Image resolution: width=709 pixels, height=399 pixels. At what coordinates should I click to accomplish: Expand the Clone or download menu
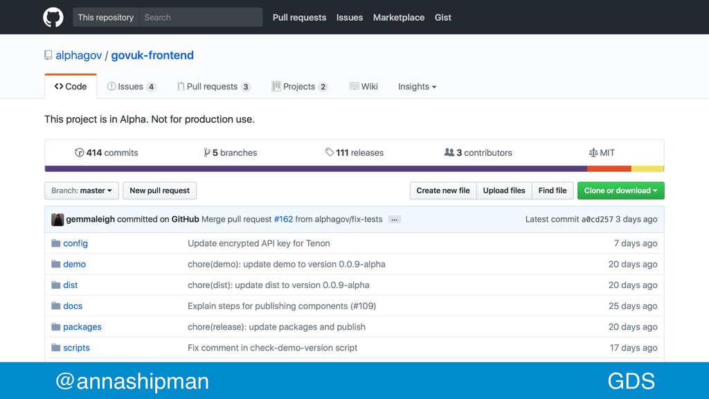(x=621, y=190)
